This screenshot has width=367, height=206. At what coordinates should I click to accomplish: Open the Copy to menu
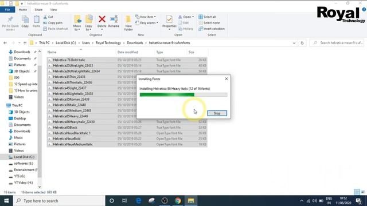88,23
